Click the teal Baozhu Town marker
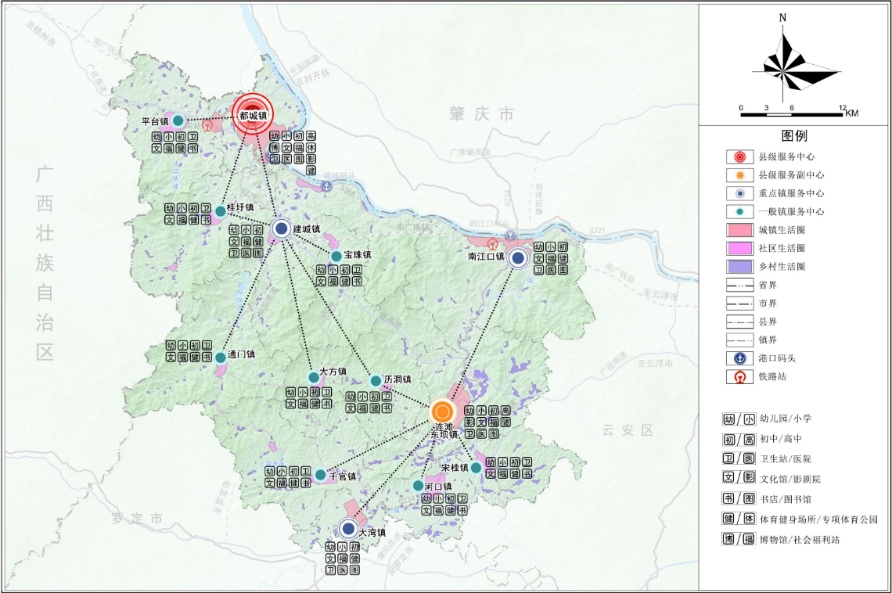The image size is (892, 593). [x=336, y=256]
